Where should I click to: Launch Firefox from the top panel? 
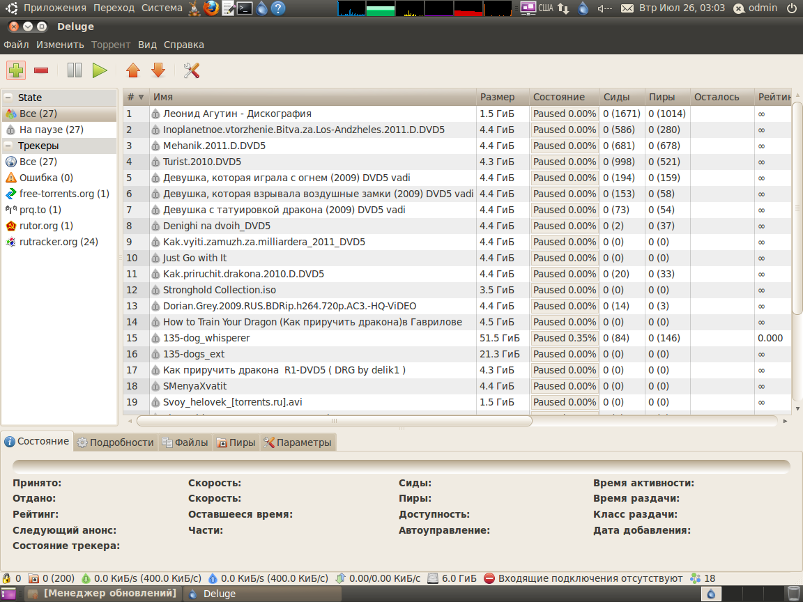[x=211, y=8]
